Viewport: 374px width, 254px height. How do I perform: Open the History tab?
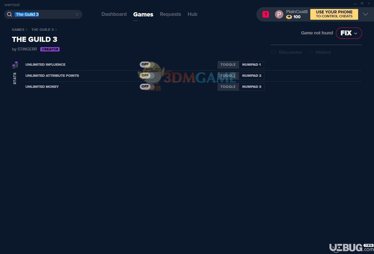[x=320, y=52]
